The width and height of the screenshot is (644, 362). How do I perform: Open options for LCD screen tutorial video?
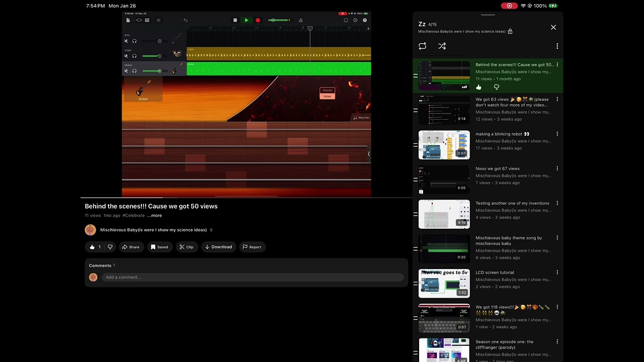pyautogui.click(x=557, y=273)
